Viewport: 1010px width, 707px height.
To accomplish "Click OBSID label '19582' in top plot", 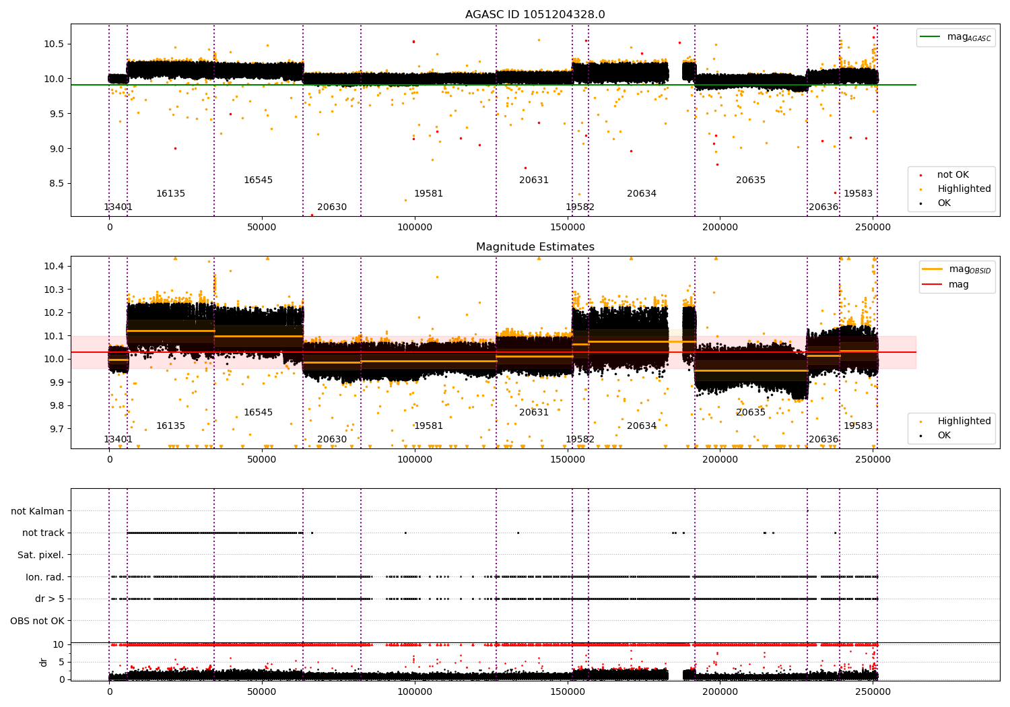I will pos(580,207).
